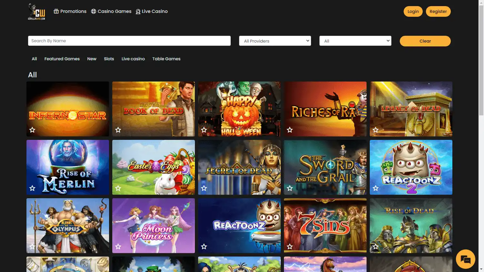The width and height of the screenshot is (484, 272).
Task: Toggle favorite star on Secret of Dead
Action: [x=204, y=188]
